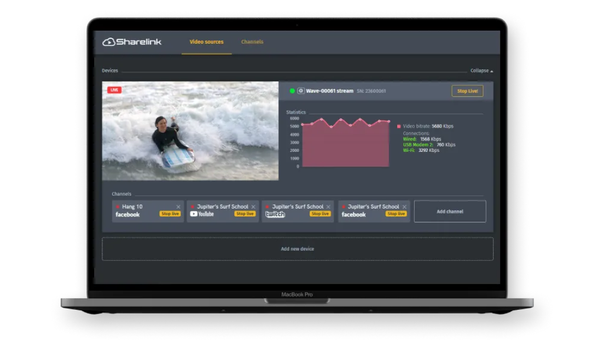Remove the Hang 10 Facebook channel with X
The image size is (604, 354).
(x=178, y=207)
